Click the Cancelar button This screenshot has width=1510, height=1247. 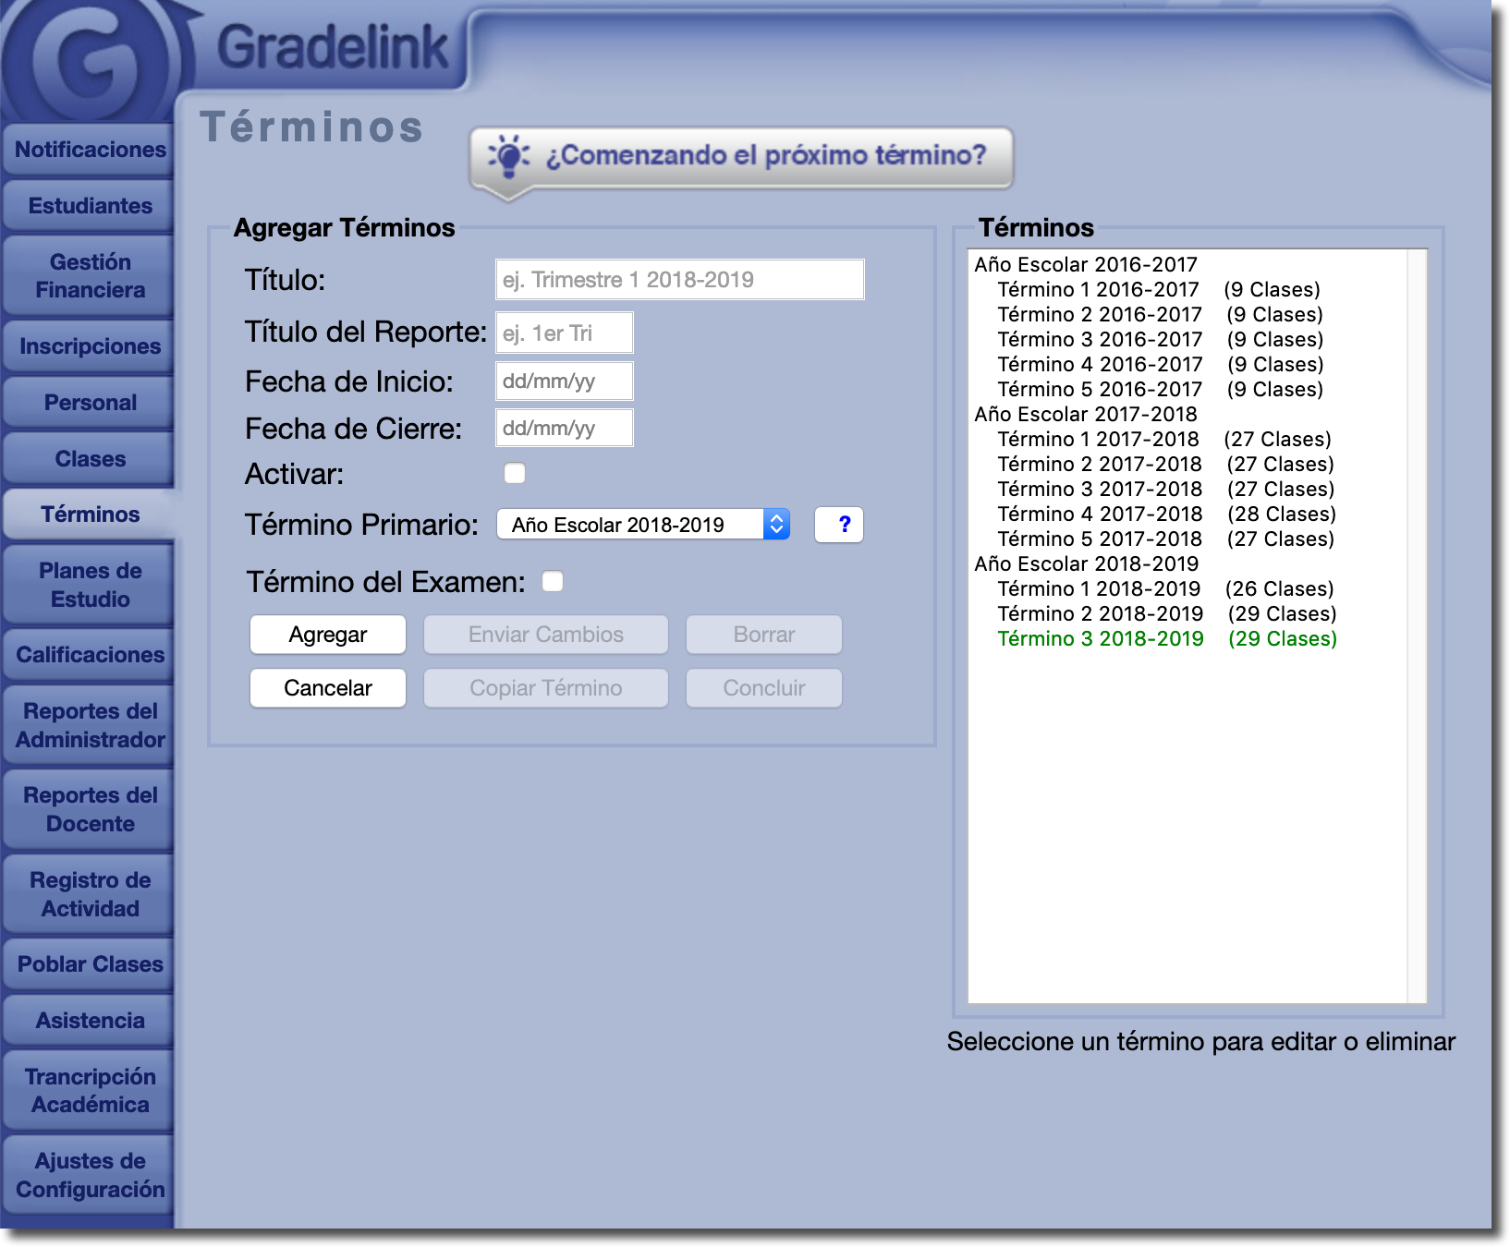[327, 688]
